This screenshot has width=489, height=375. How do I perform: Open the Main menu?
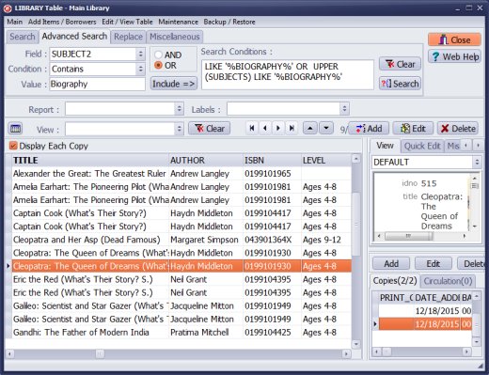[15, 22]
